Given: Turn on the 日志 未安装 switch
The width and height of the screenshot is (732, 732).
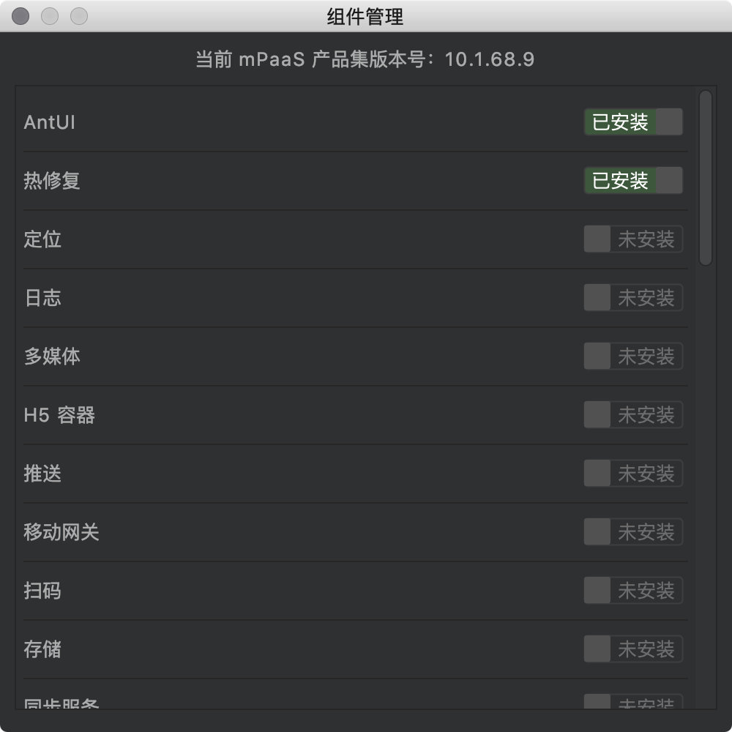Looking at the screenshot, I should point(633,297).
